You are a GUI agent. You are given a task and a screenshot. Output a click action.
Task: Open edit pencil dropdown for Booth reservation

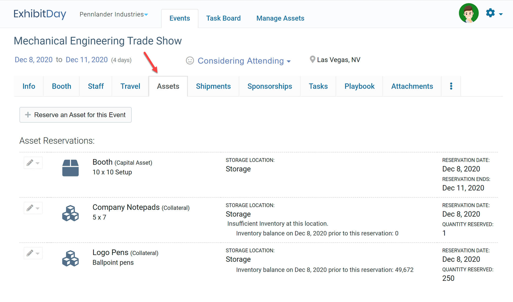[x=33, y=163]
